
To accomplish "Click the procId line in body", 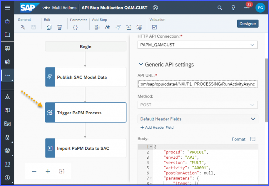I will point(186,152).
